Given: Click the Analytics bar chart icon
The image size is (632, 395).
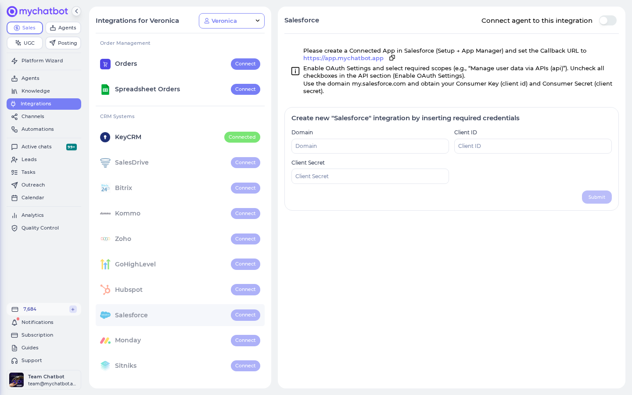Looking at the screenshot, I should pos(14,215).
